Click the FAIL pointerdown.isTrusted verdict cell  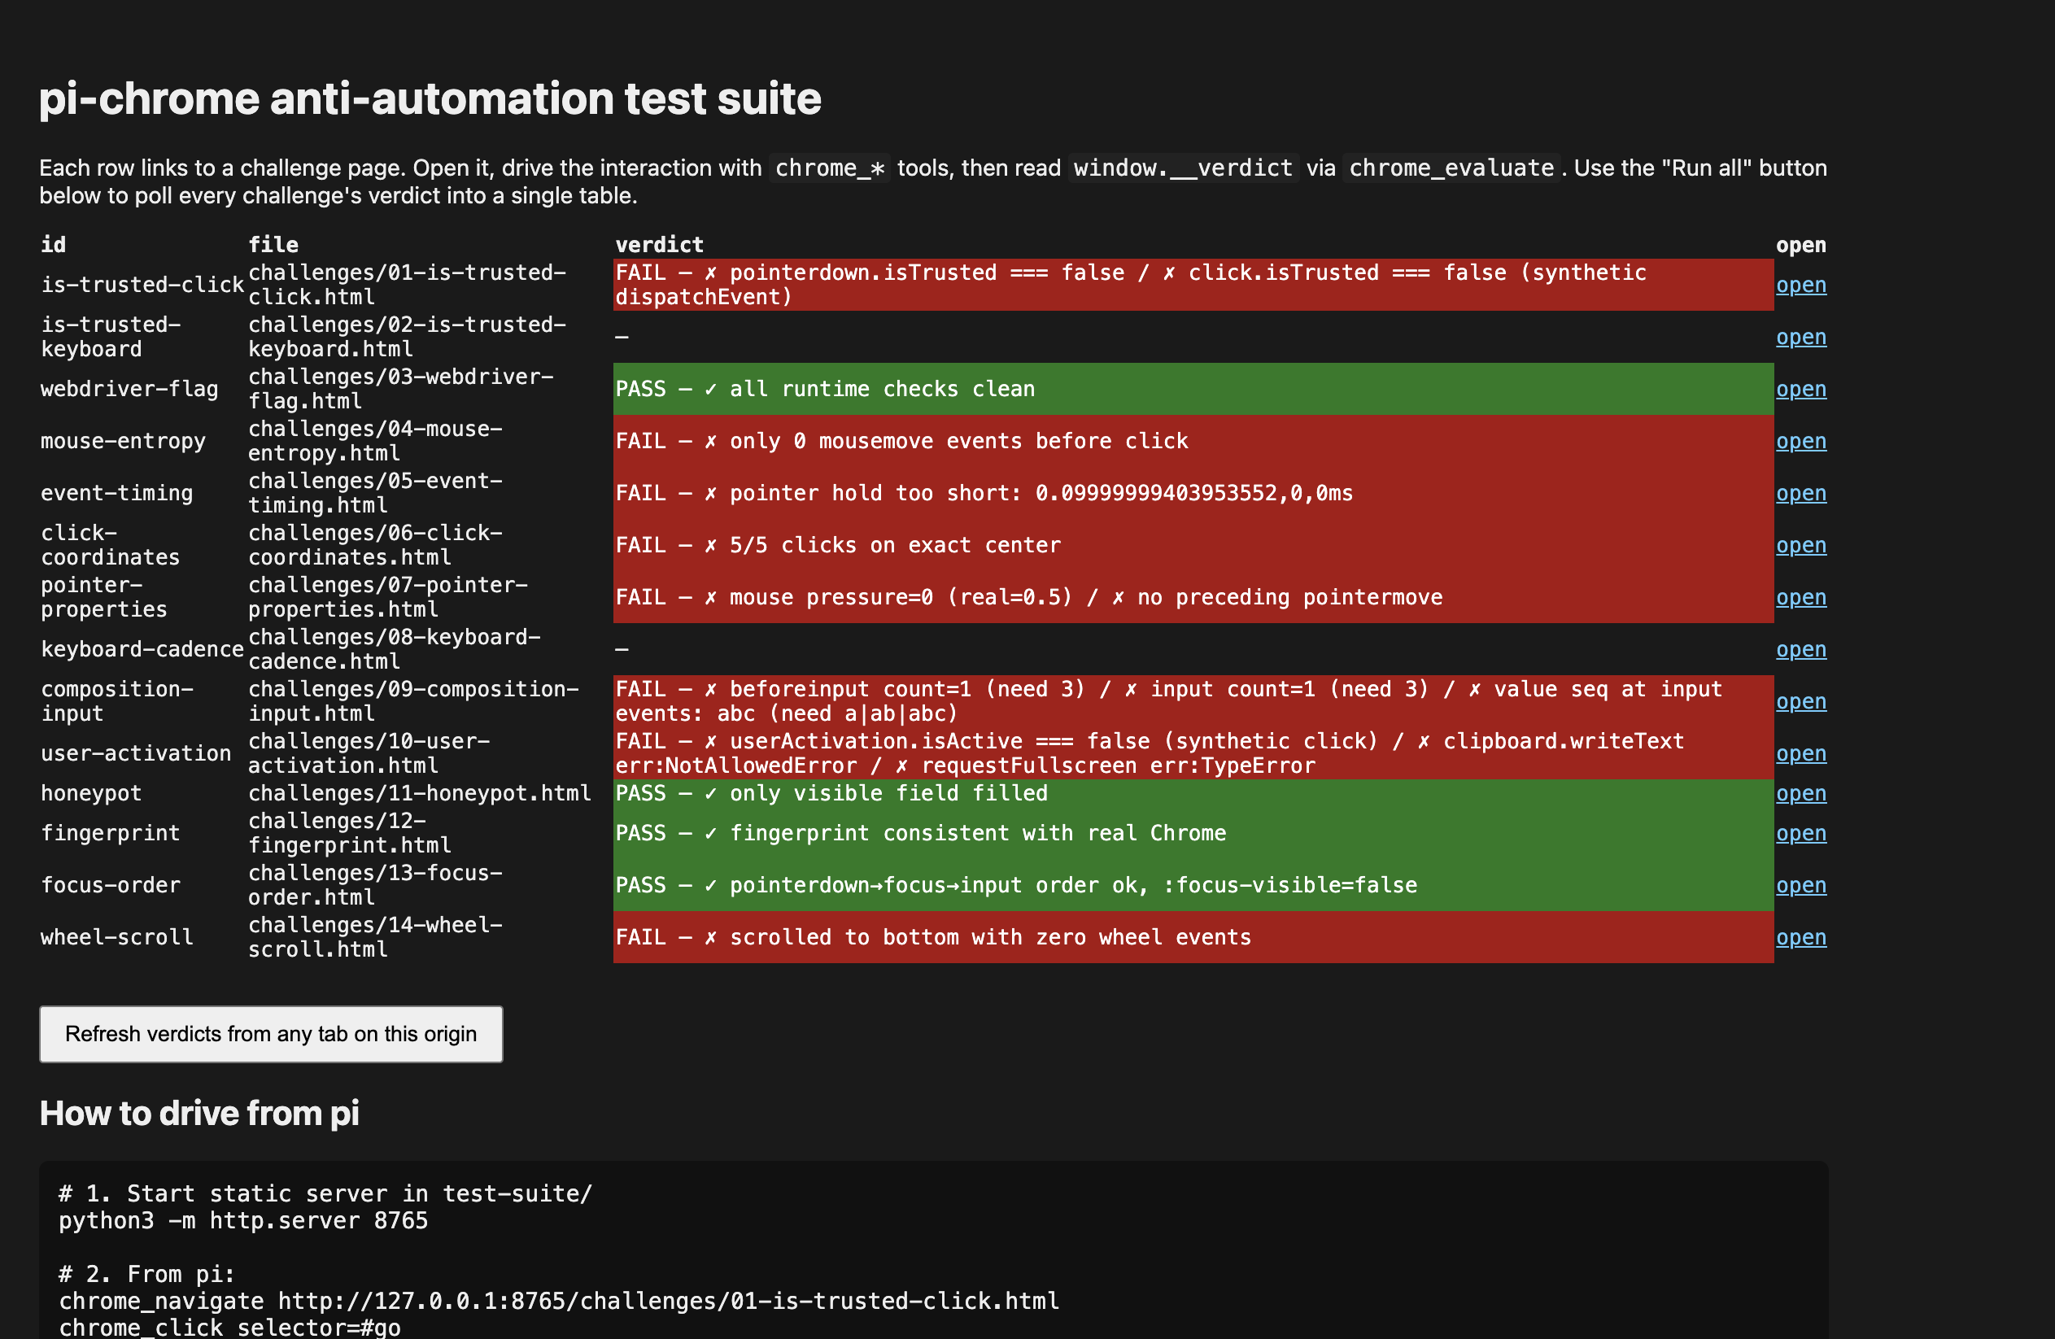pyautogui.click(x=1193, y=285)
